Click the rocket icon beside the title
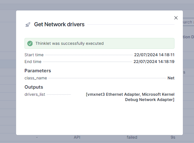Image resolution: width=194 pixels, height=143 pixels. tap(28, 25)
